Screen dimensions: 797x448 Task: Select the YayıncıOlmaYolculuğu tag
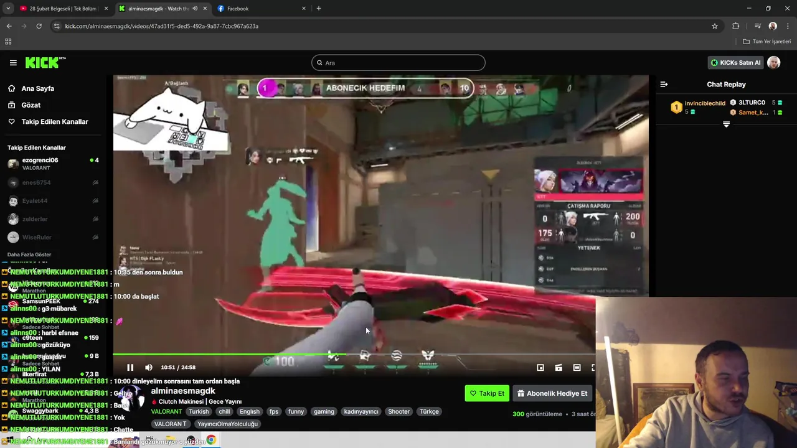[x=227, y=424]
